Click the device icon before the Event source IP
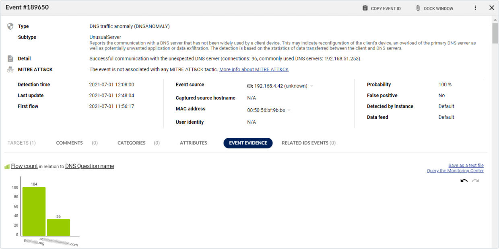 [249, 85]
